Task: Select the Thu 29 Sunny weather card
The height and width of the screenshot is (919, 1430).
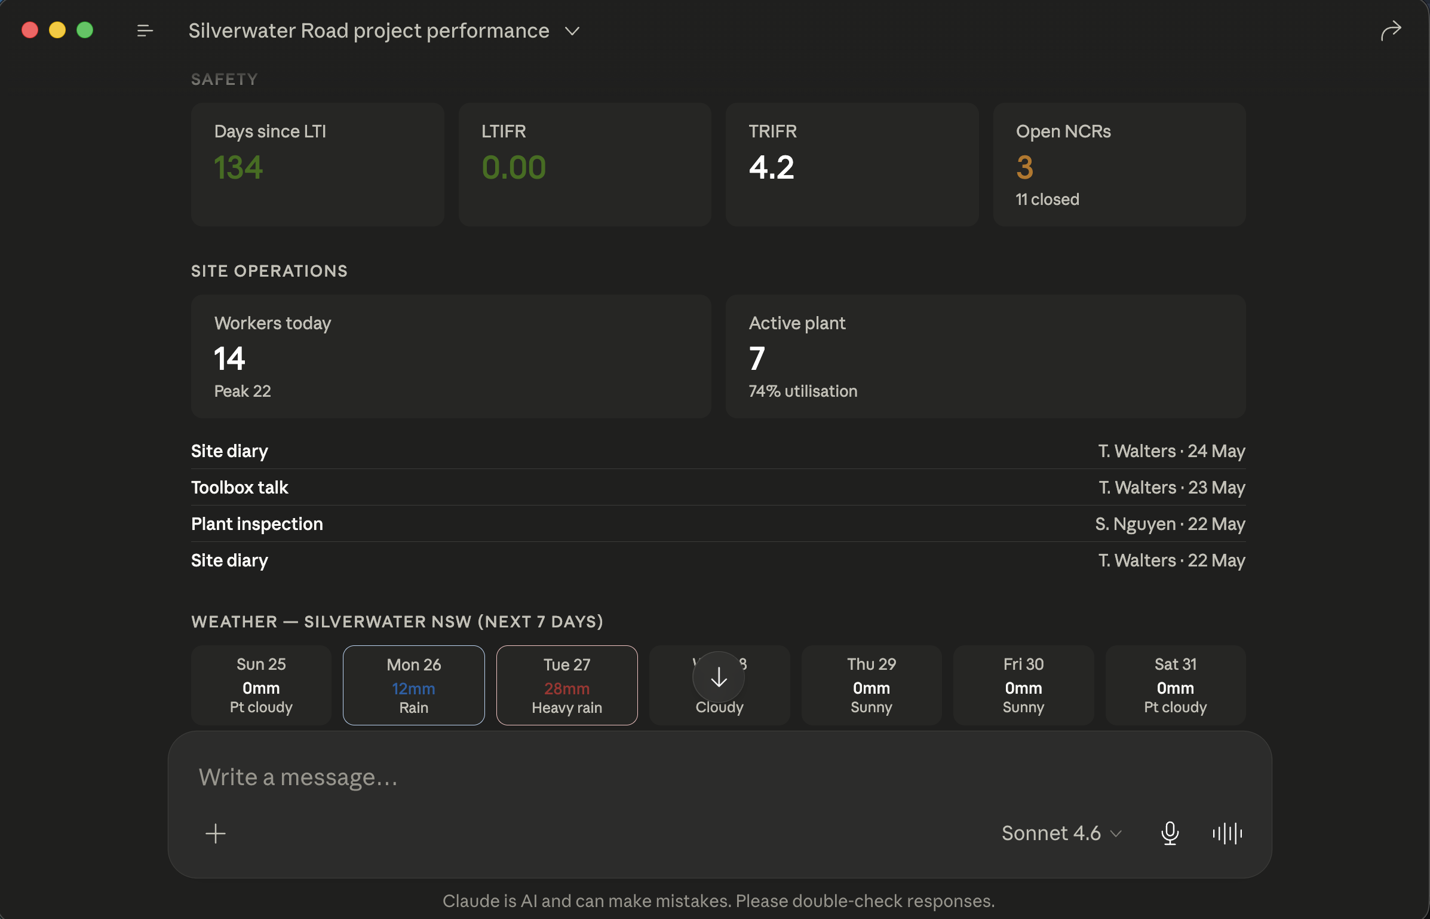Action: point(871,685)
